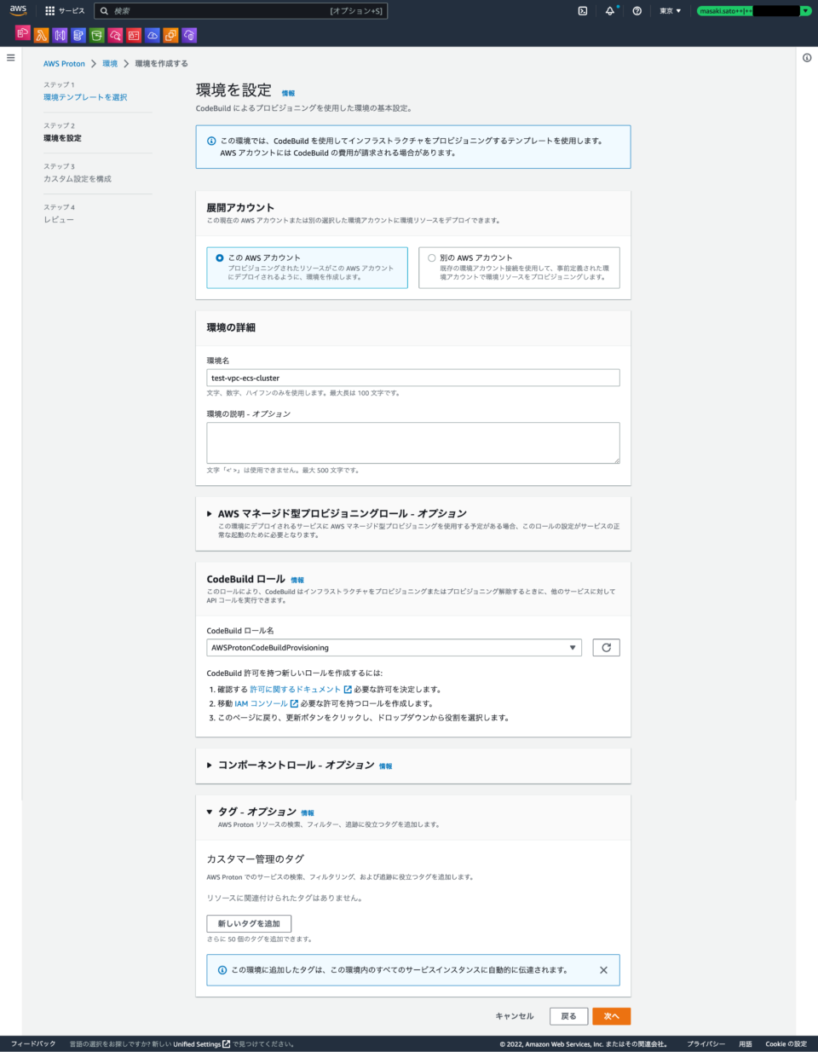Click step label 環境を設定 in sidebar
818x1052 pixels.
pos(63,138)
